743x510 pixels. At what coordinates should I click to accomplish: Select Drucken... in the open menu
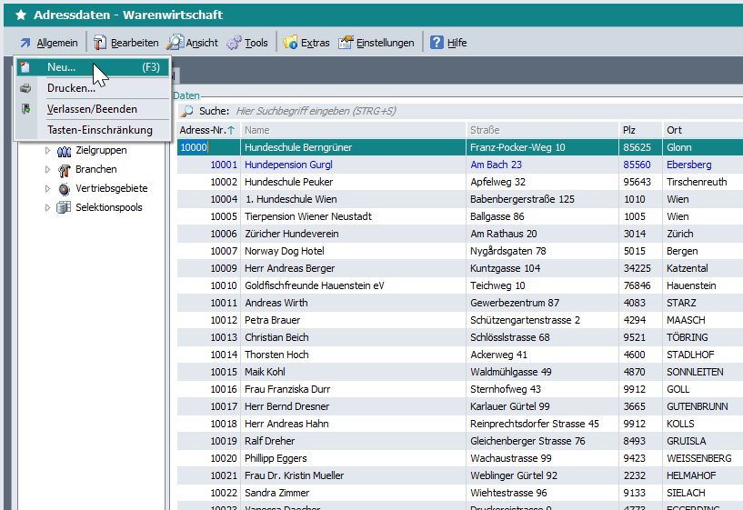[x=71, y=88]
